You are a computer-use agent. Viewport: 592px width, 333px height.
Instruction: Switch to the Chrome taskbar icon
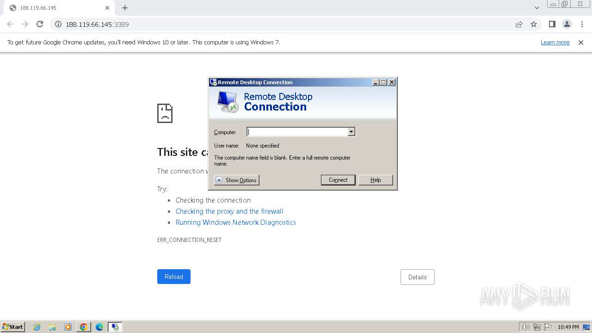pos(84,327)
